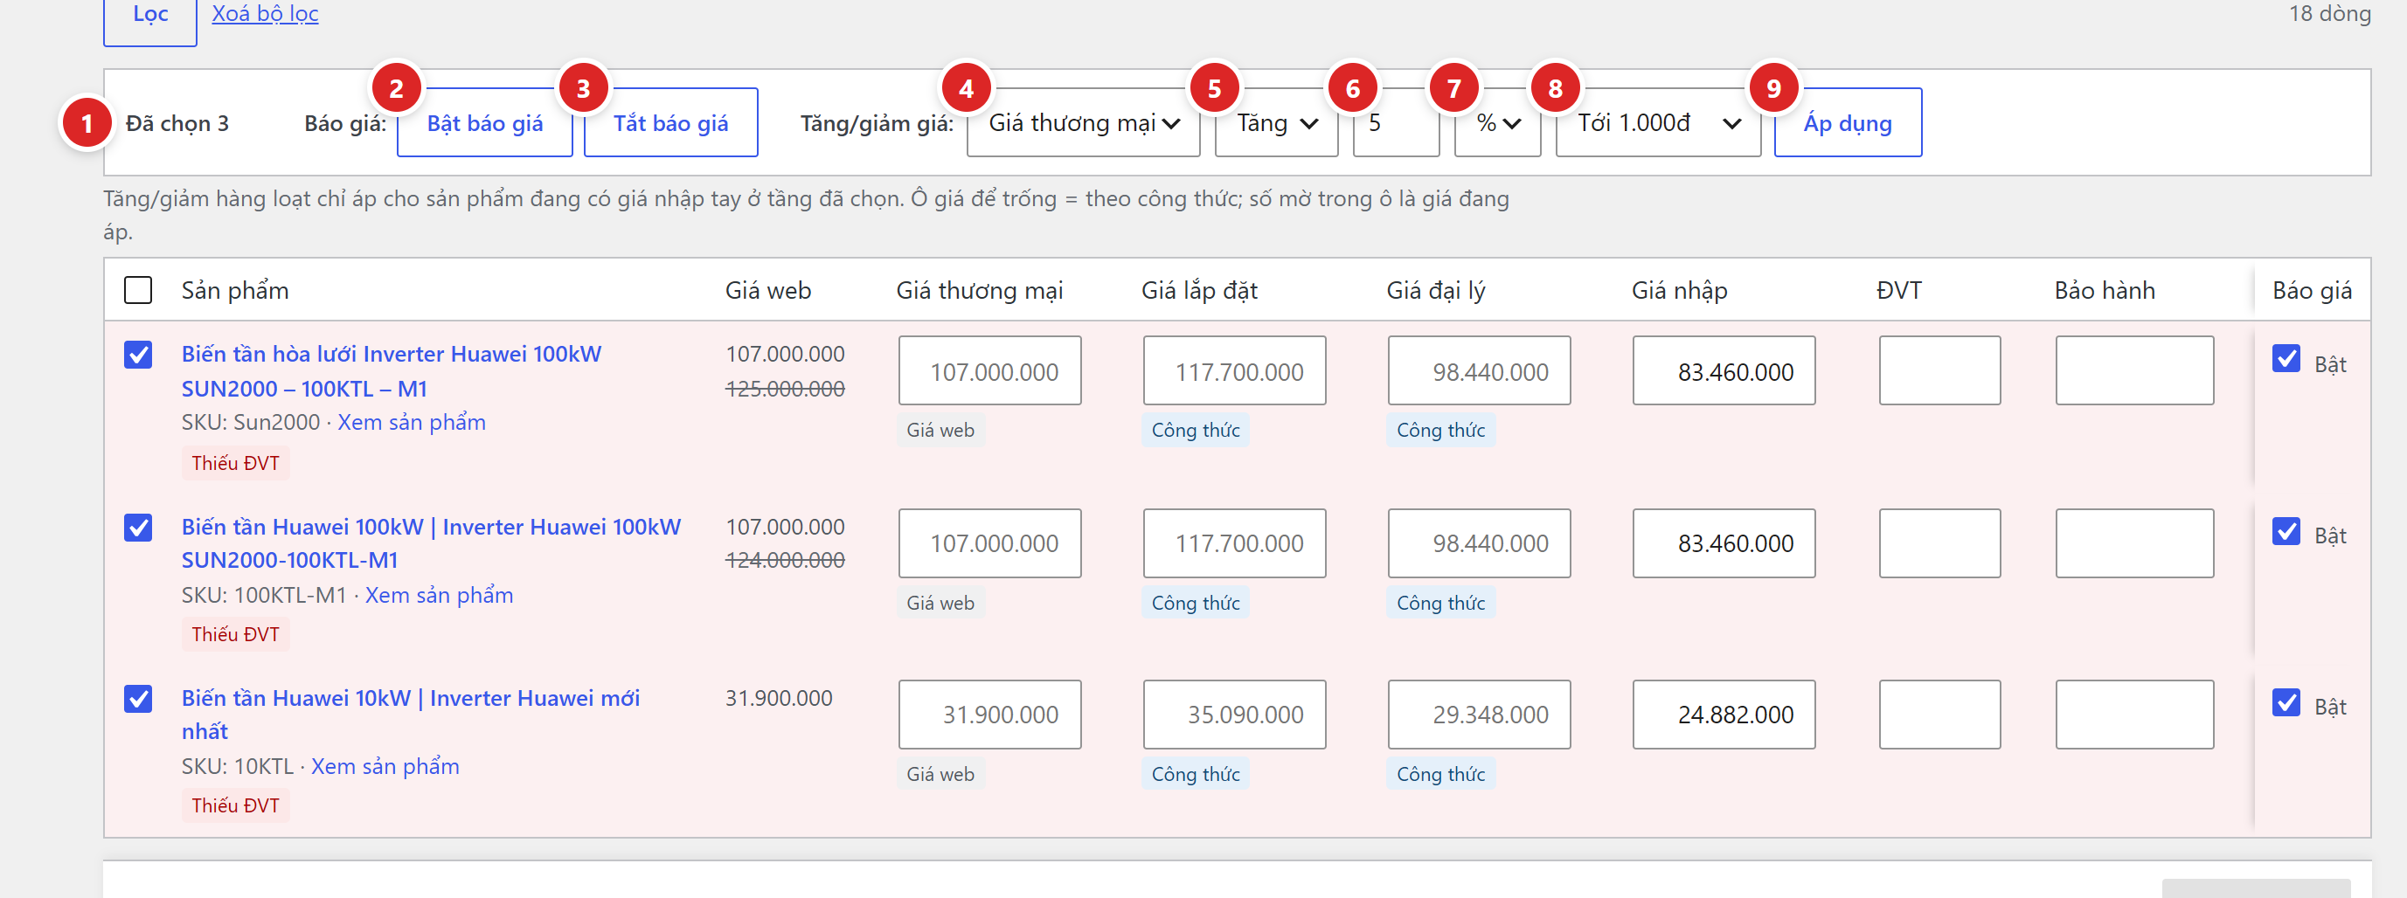Click Xem sản phẩm for SKU Sun2000

pos(411,423)
